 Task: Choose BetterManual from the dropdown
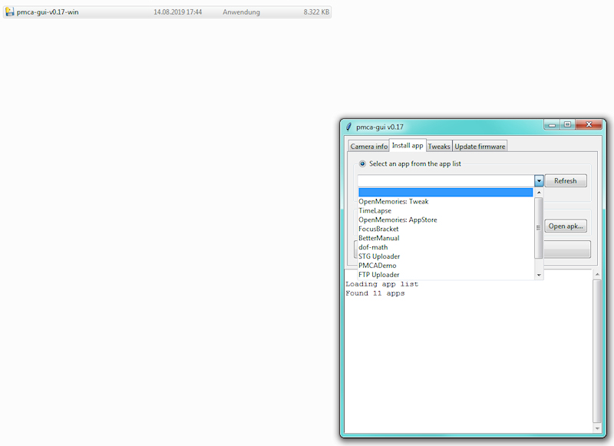[x=378, y=238]
